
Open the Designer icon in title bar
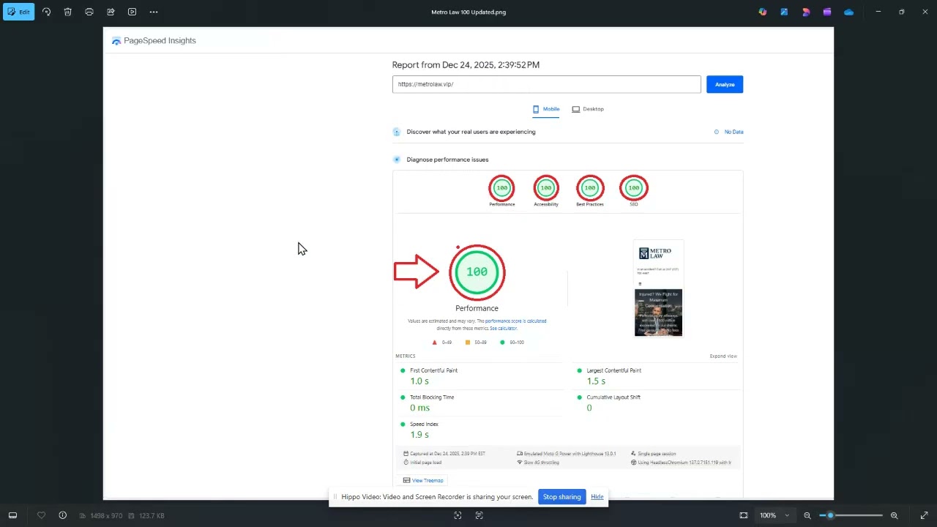coord(806,12)
